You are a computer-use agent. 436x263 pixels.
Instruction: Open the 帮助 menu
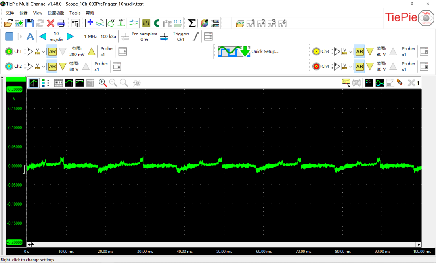pos(90,13)
